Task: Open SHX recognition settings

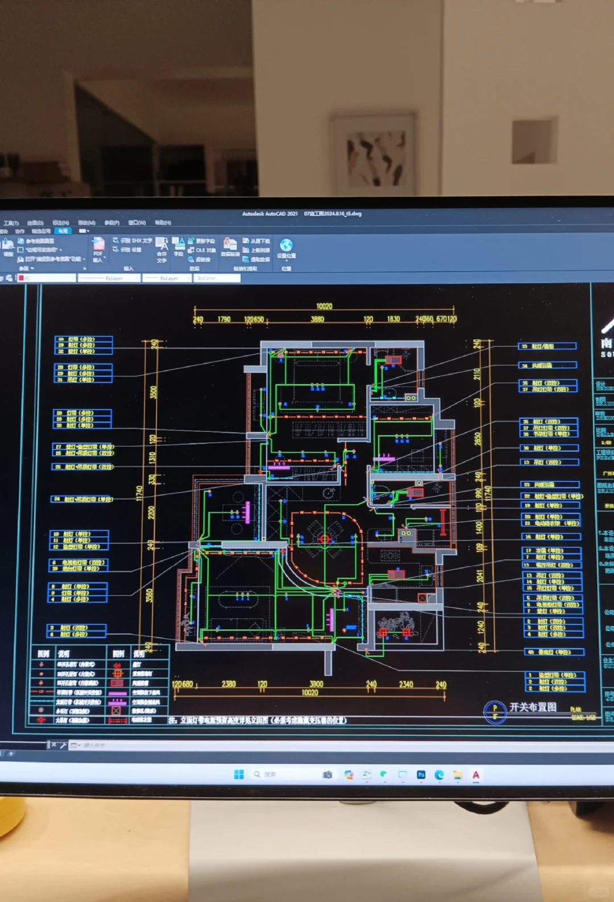Action: pos(127,250)
